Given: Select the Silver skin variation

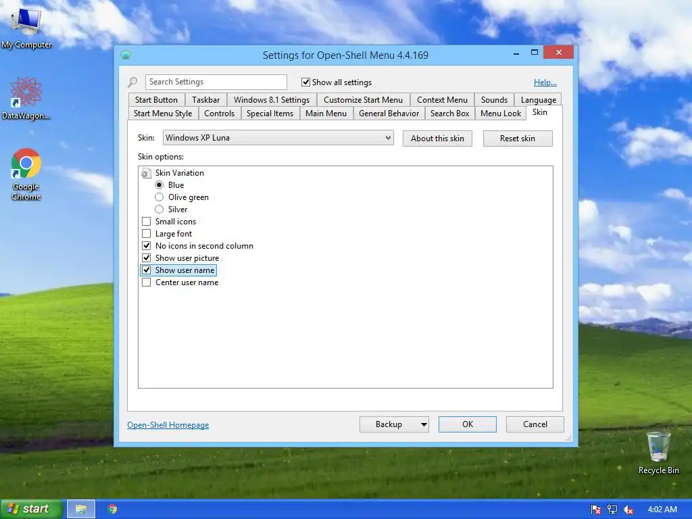Looking at the screenshot, I should click(159, 209).
